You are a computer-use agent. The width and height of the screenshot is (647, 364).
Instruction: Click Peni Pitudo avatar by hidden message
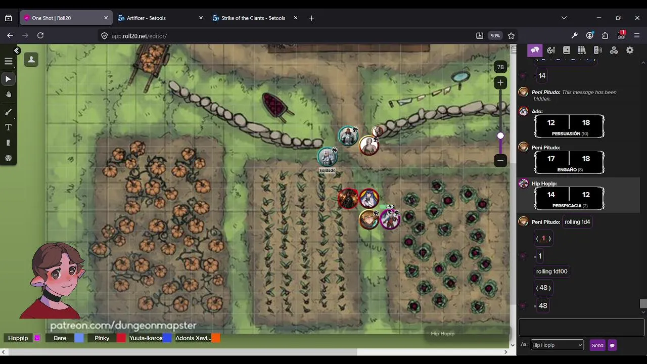coord(524,93)
